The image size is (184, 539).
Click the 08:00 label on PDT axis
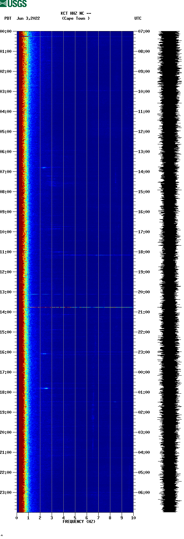coord(6,192)
